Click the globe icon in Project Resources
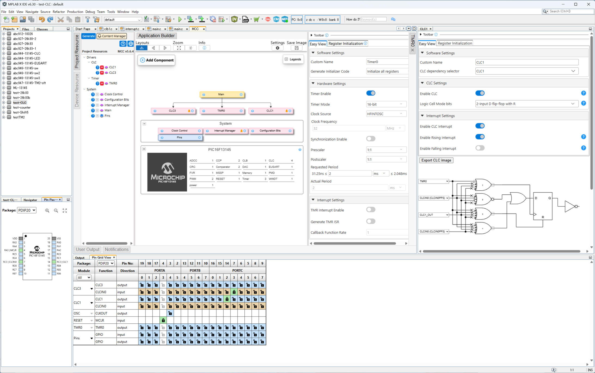595x373 pixels. tap(131, 44)
